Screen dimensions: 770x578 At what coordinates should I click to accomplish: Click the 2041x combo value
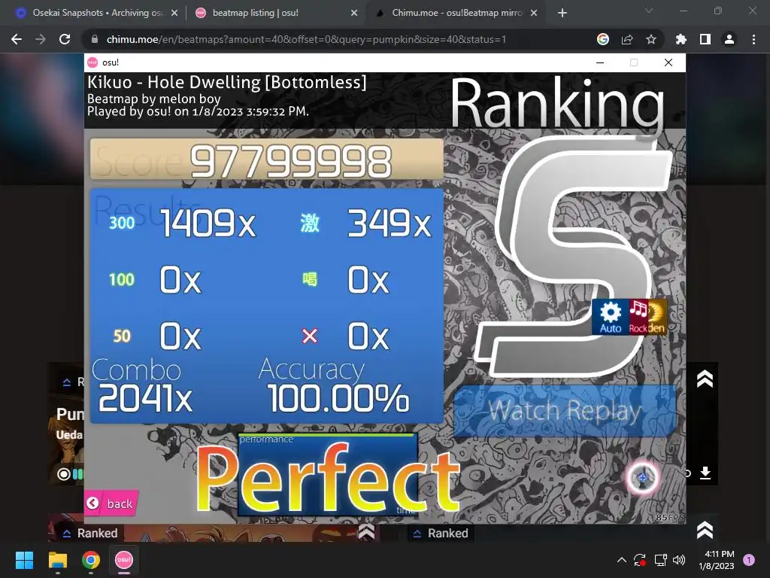point(145,398)
